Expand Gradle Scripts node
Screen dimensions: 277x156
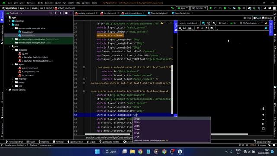point(6,90)
